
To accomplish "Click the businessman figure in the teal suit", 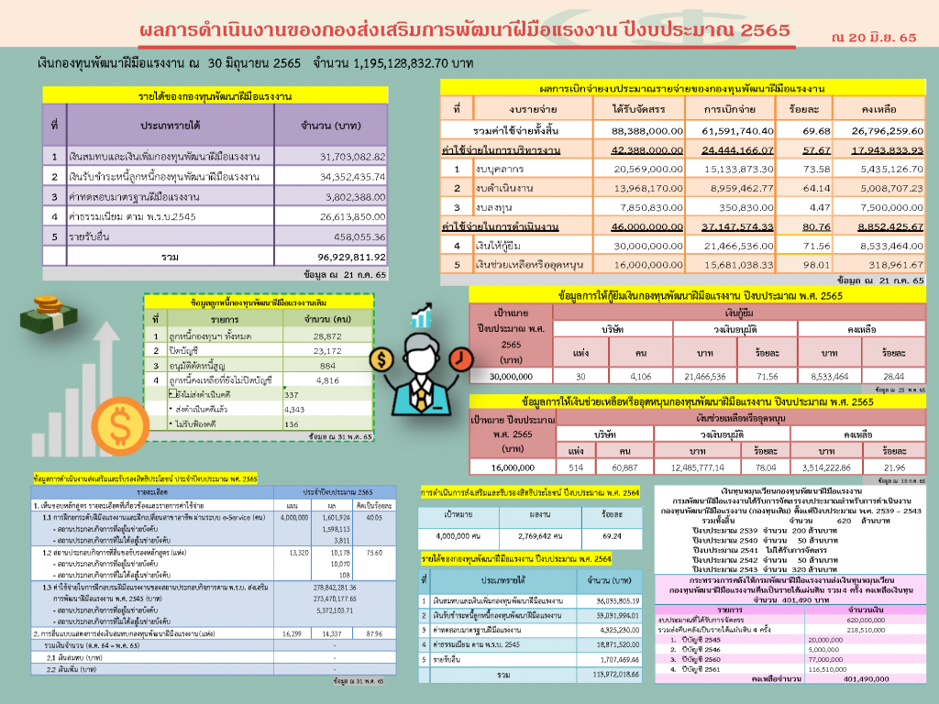I will 421,374.
